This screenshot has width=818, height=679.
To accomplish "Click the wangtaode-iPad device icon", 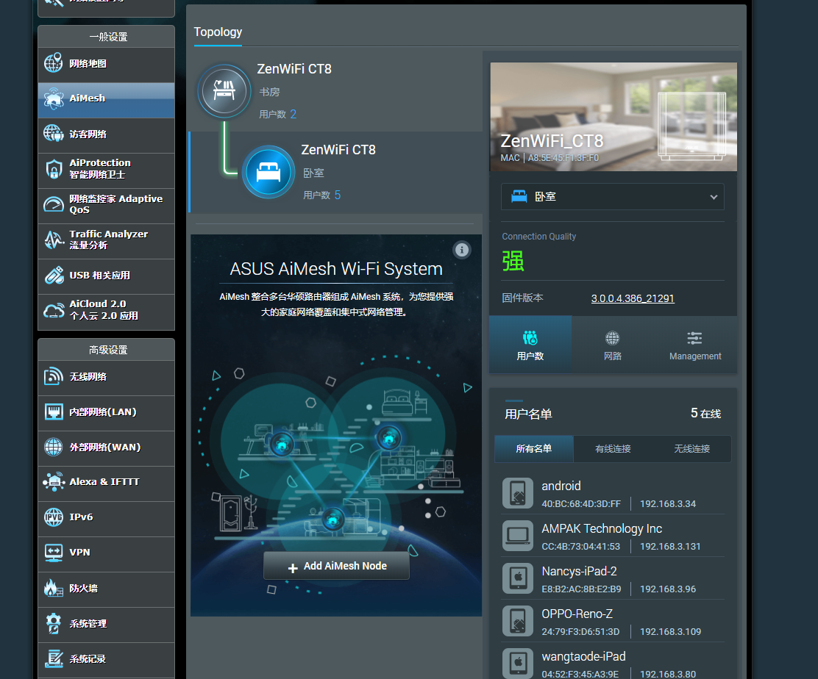I will tap(518, 664).
